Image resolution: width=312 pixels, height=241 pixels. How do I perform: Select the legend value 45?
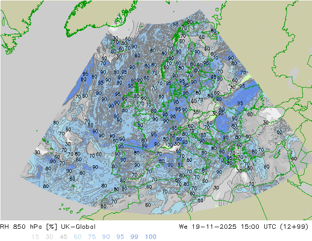63,237
